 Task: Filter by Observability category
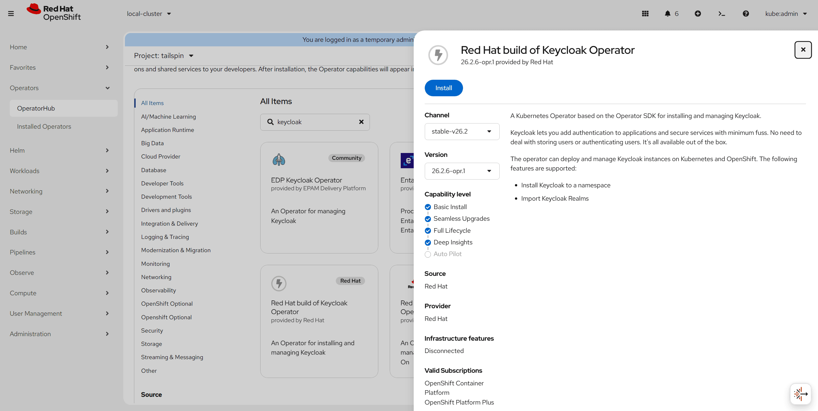pos(158,290)
